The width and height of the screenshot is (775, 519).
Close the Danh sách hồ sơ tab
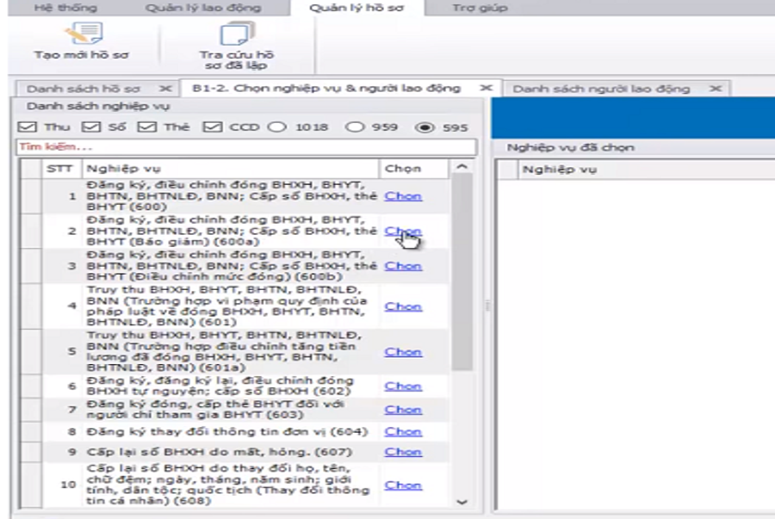166,89
